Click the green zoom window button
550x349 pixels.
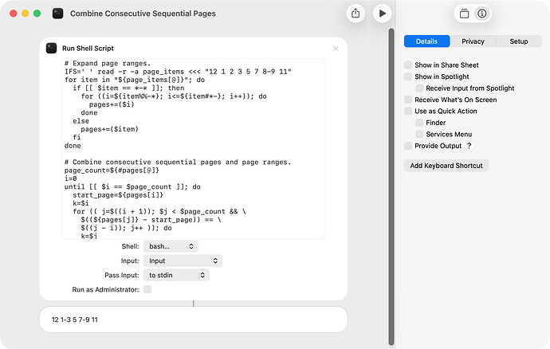coord(37,14)
